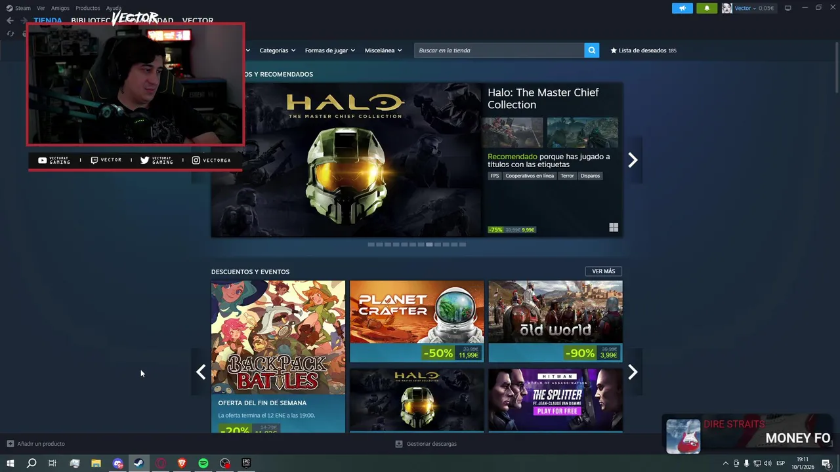Open the Windows Start menu
Screen dimensions: 840x472
(10, 463)
